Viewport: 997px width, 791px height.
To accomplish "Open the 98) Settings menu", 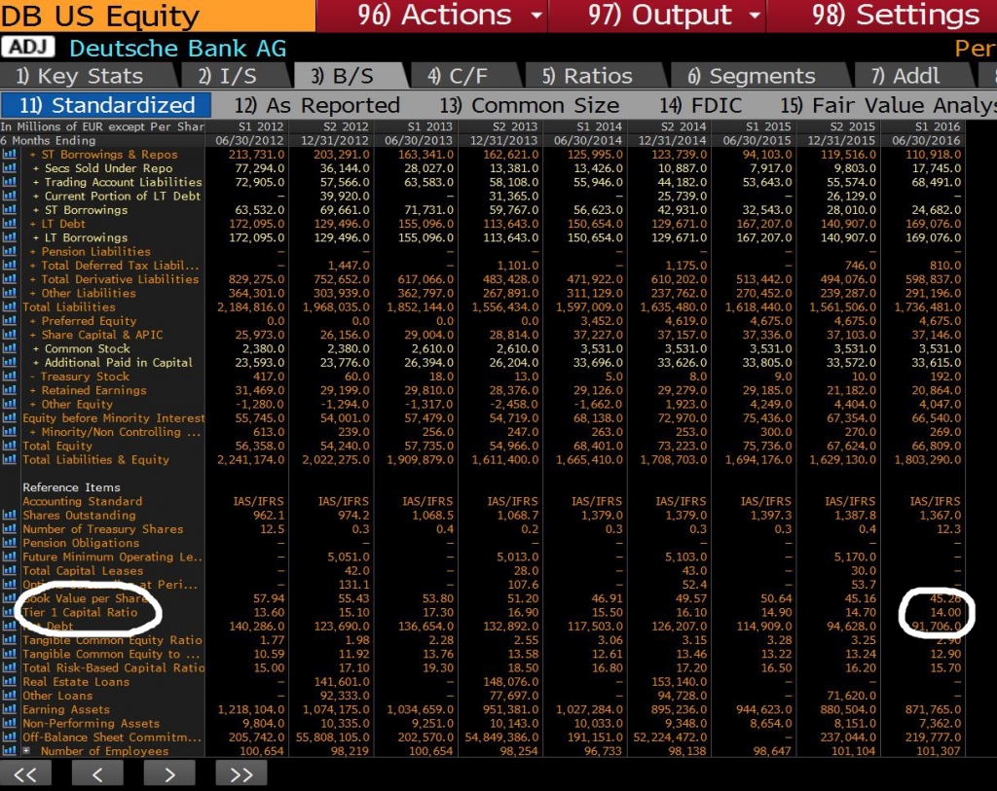I will pos(882,16).
